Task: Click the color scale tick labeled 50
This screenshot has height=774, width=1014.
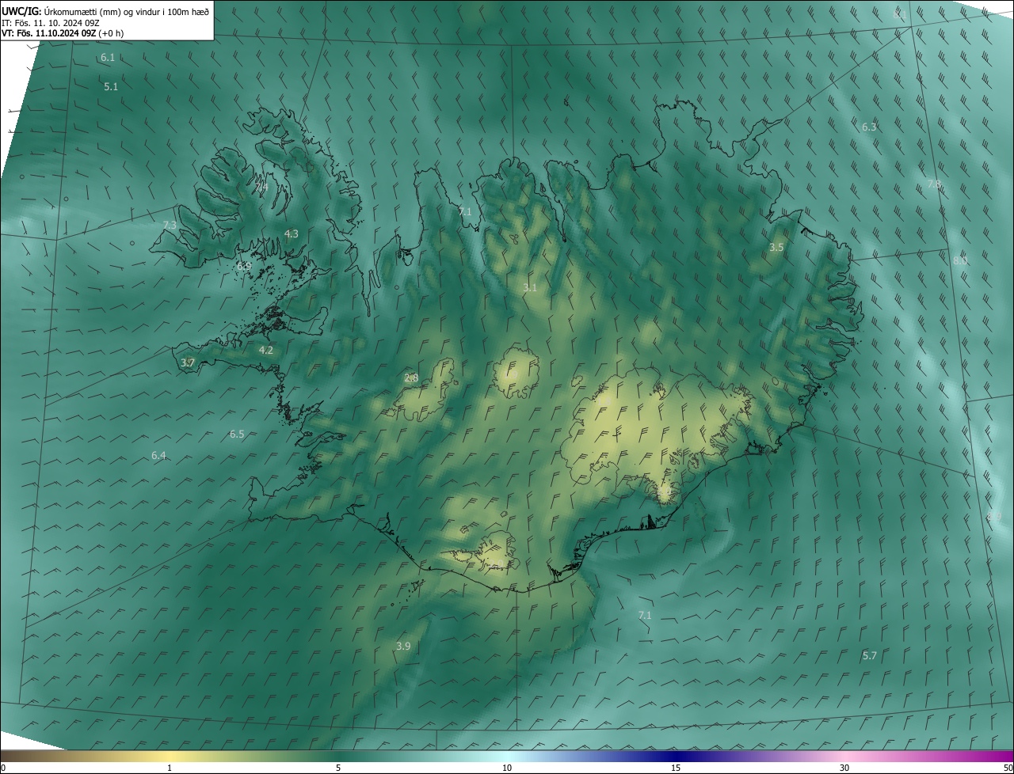Action: [x=1008, y=768]
